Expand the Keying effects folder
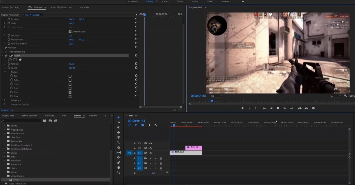The image size is (355, 185). [x=4, y=126]
